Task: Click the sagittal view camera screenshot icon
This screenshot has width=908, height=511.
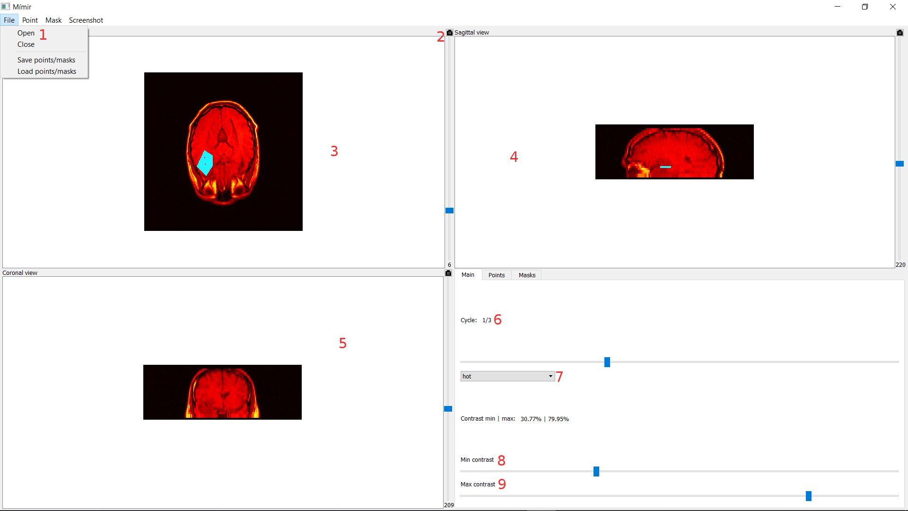Action: (x=900, y=33)
